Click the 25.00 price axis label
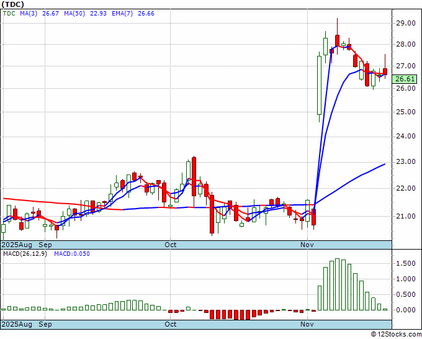The height and width of the screenshot is (339, 422). coord(405,112)
